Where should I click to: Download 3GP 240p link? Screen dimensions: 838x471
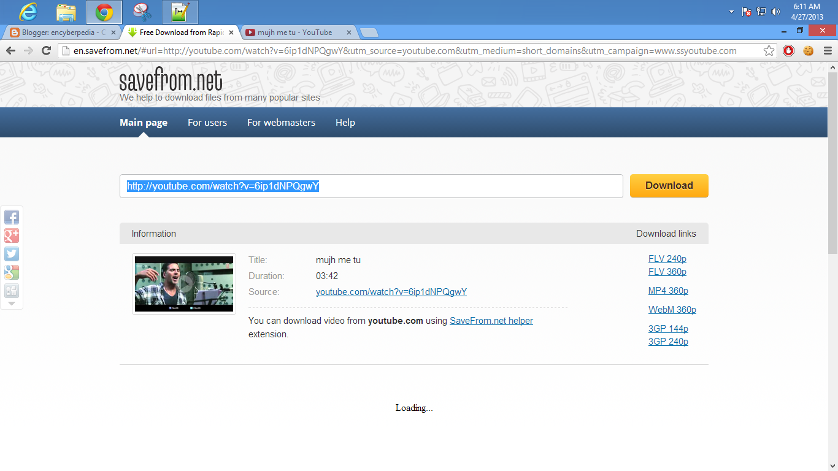click(x=668, y=342)
